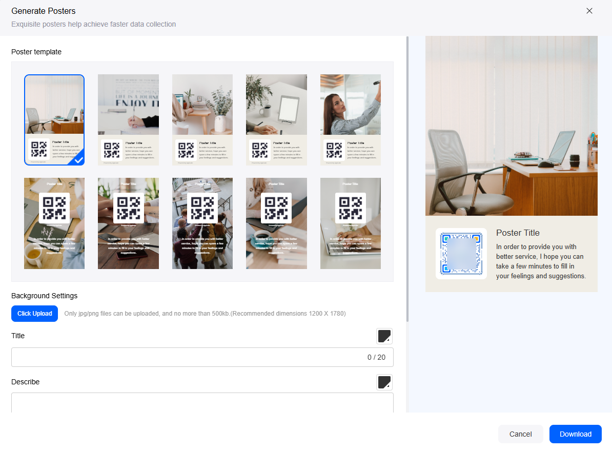Click the 'Background Settings' section label
The width and height of the screenshot is (612, 453).
point(45,296)
